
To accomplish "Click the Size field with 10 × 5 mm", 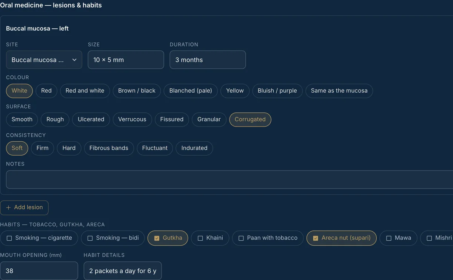I will pyautogui.click(x=126, y=60).
